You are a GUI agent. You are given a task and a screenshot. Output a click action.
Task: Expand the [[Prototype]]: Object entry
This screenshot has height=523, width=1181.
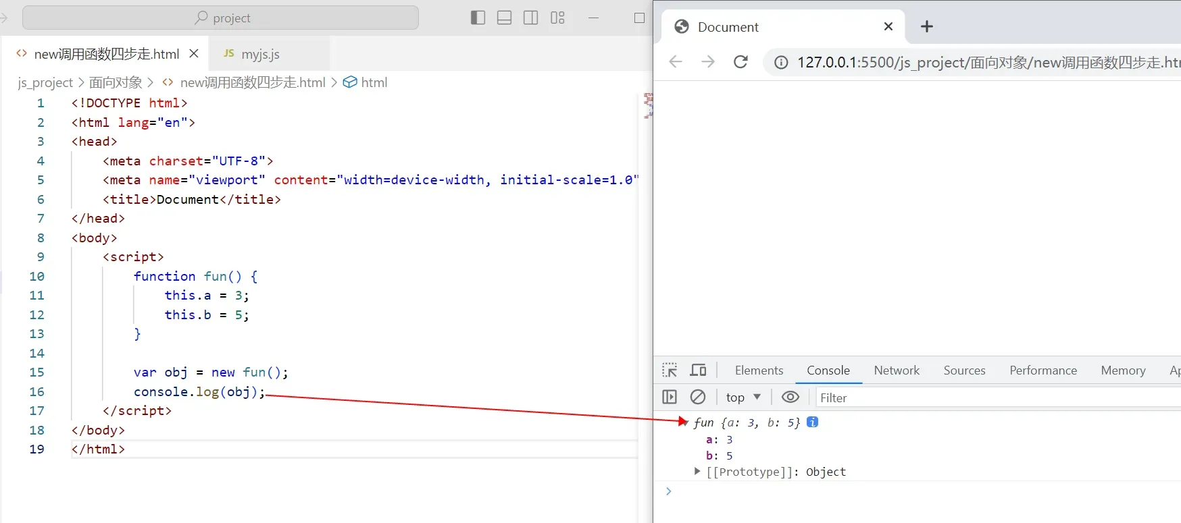point(697,471)
